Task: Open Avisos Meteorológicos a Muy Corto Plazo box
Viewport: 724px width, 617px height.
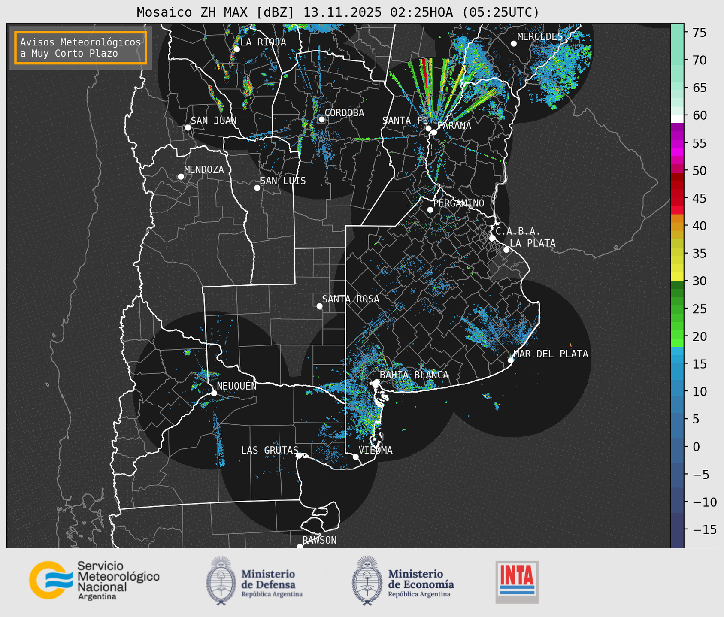Action: [81, 48]
